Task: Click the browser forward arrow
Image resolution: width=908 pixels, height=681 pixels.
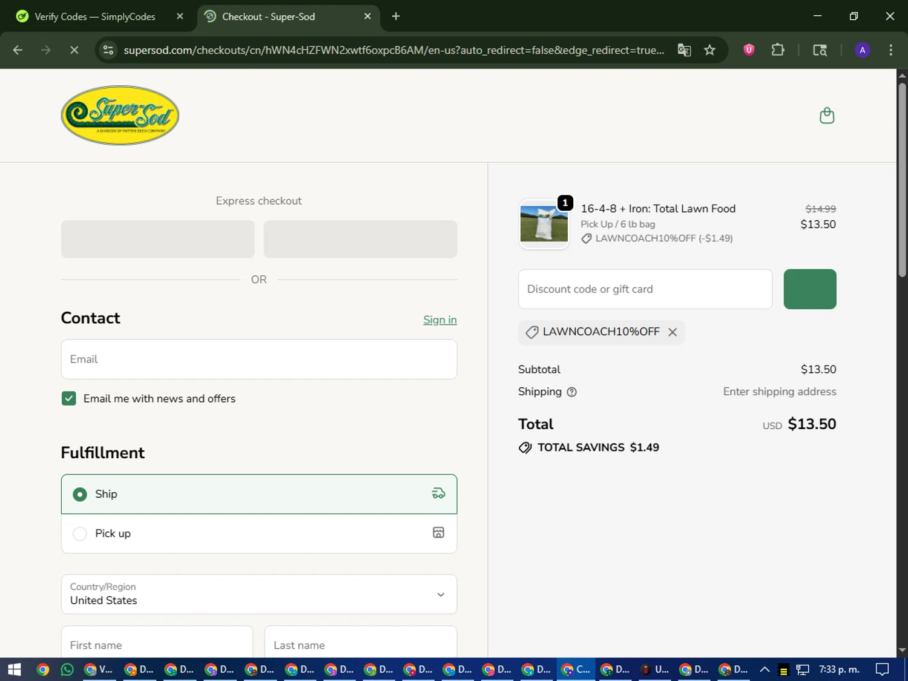Action: [x=46, y=50]
